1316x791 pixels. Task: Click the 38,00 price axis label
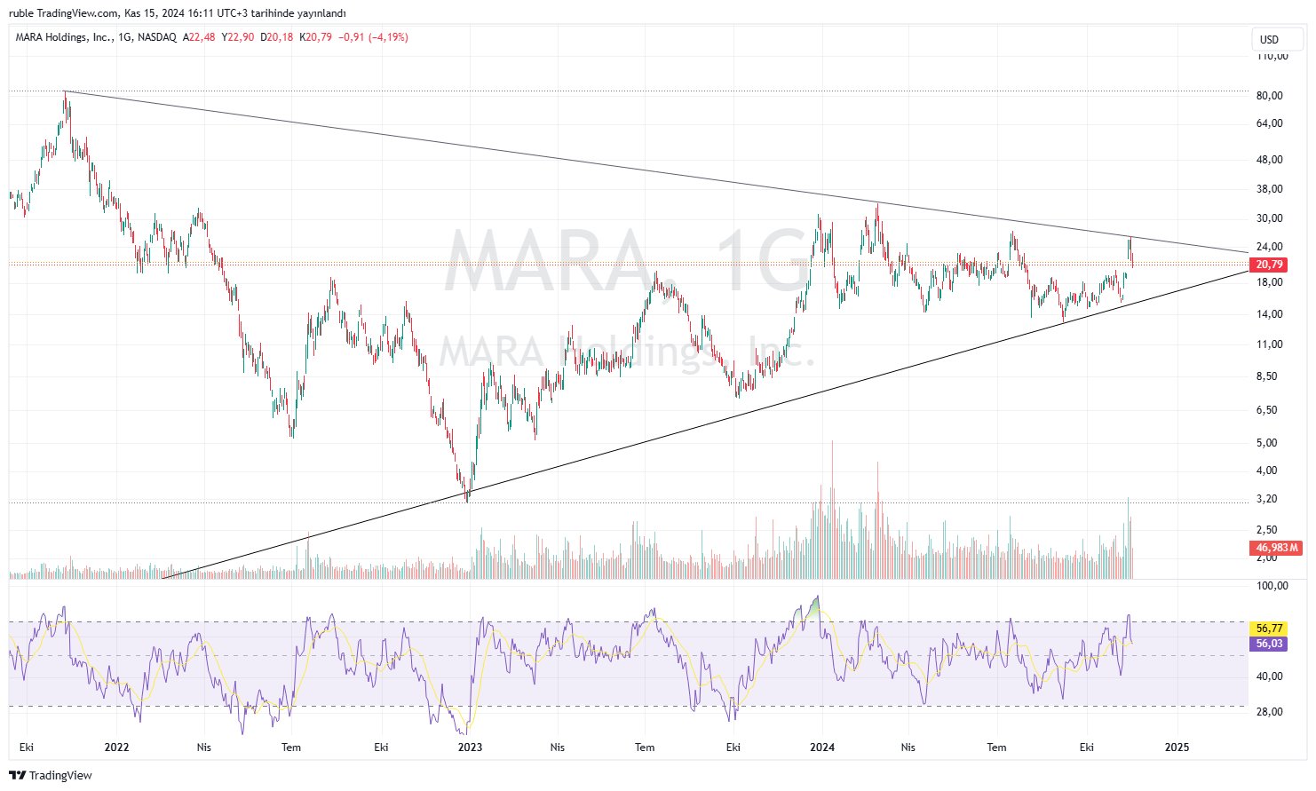coord(1270,189)
